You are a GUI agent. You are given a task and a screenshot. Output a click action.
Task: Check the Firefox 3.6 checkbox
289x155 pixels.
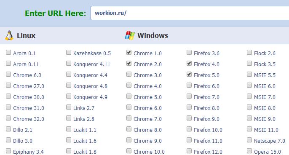click(189, 52)
